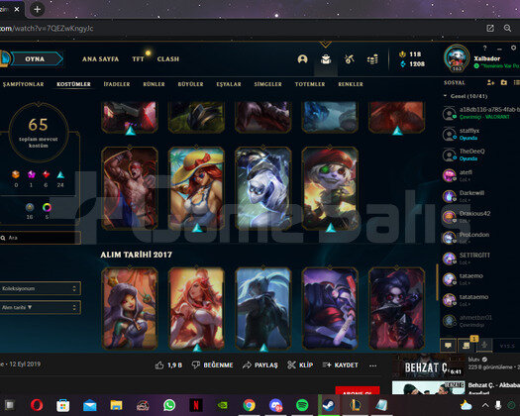Switch to the TFT tab
520x416 pixels.
138,59
